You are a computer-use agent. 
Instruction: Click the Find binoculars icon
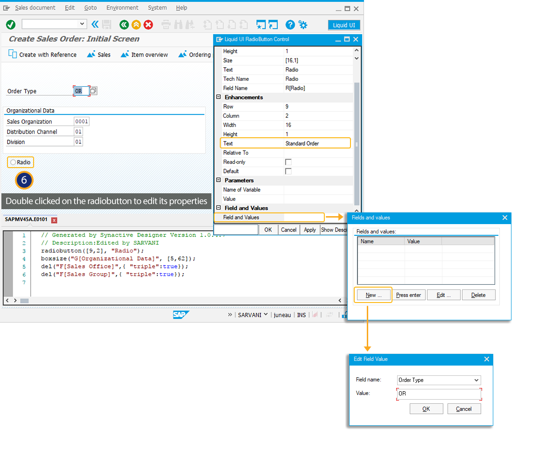(178, 25)
